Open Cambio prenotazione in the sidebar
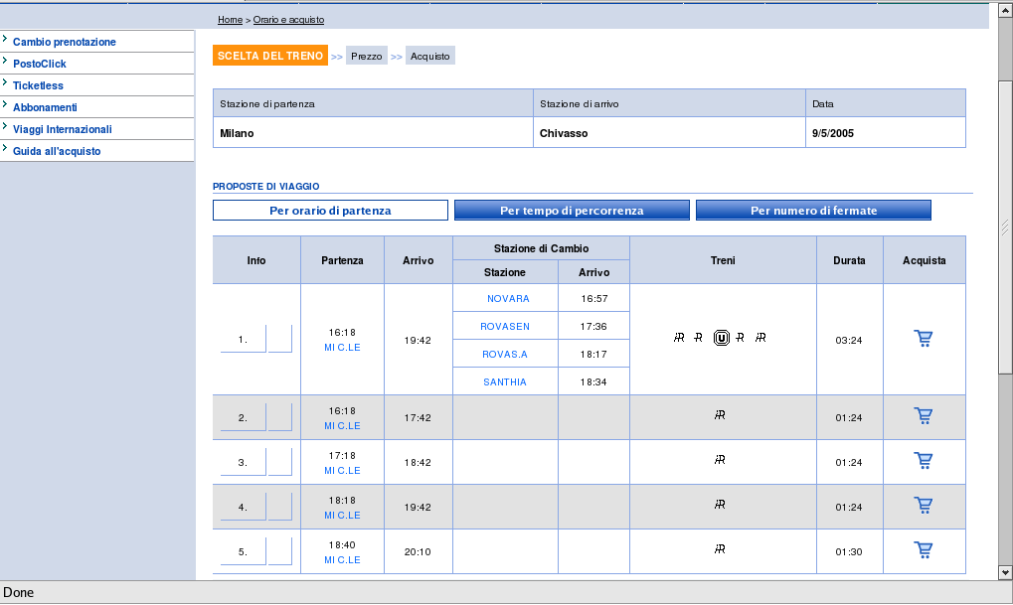The image size is (1013, 605). point(65,42)
